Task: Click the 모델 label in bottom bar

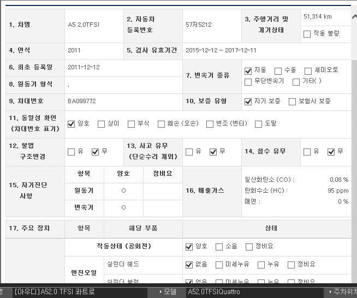Action: 170,292
